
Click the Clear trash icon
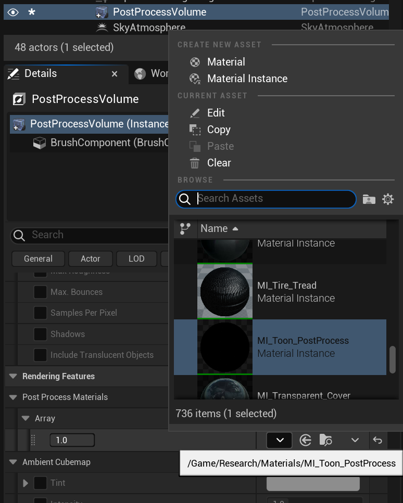click(x=195, y=163)
